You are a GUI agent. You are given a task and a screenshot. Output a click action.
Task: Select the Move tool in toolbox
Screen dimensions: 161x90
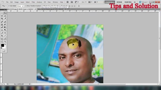click(5, 13)
